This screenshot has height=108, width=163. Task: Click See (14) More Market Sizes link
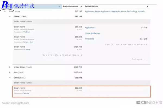click(62, 55)
